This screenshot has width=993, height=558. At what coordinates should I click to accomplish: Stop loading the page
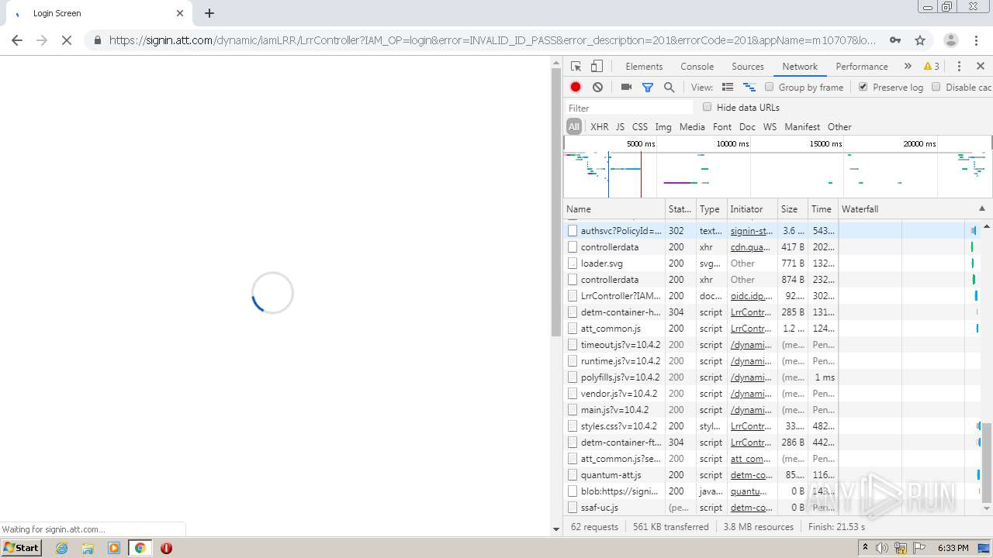[x=67, y=40]
